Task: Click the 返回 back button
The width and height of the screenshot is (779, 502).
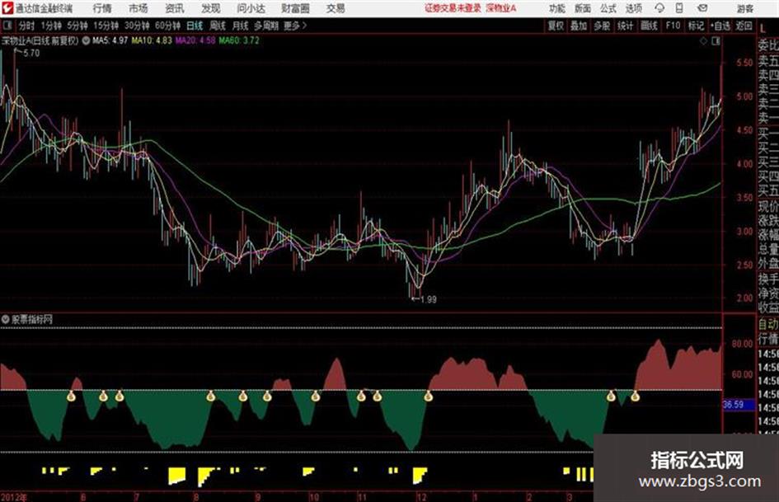Action: coord(744,26)
